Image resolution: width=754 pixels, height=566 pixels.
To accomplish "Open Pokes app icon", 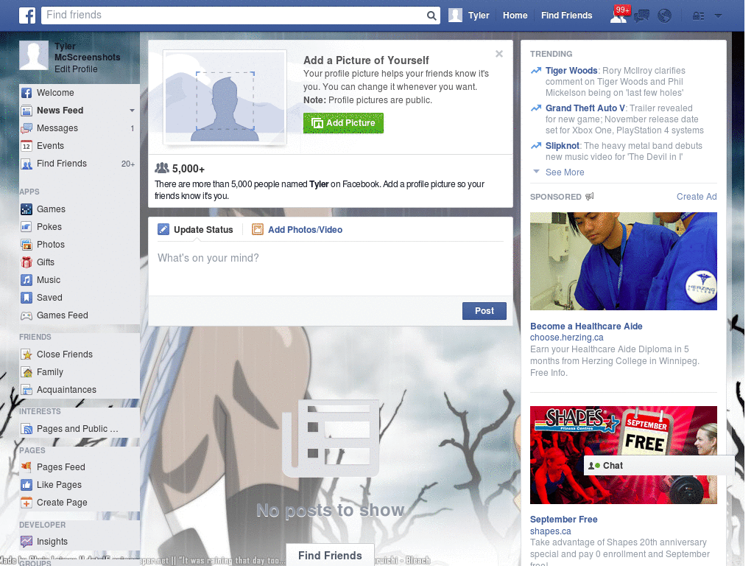I will coord(27,227).
